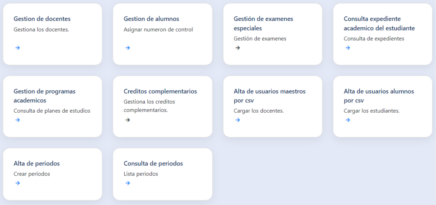Viewport: 436px width, 205px height.
Task: Choose Alta de usuarios alumnos por csv
Action: (x=379, y=96)
